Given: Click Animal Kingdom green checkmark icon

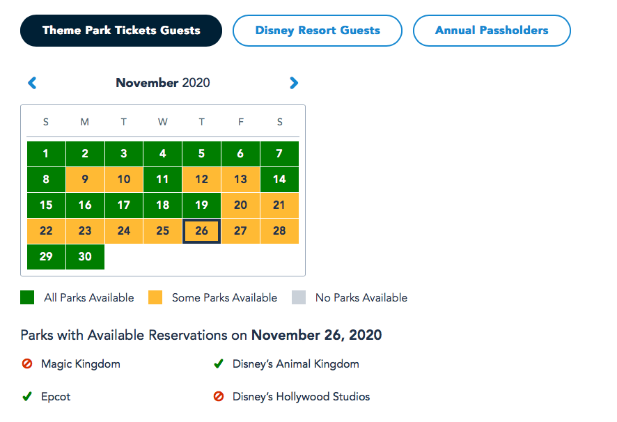Looking at the screenshot, I should coord(219,364).
